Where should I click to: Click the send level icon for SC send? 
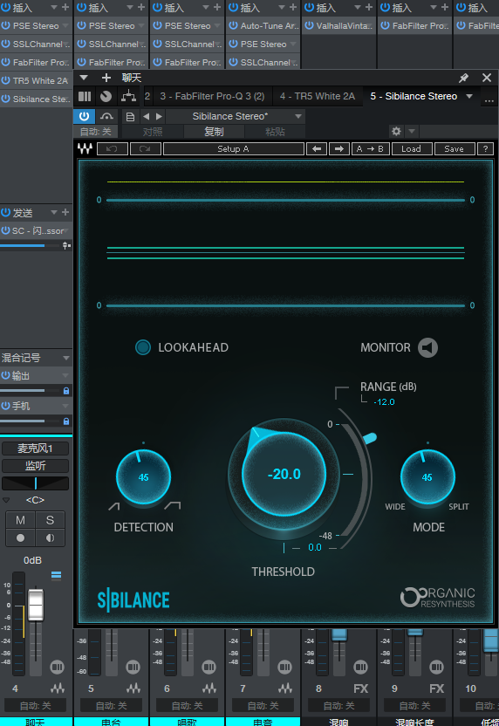click(66, 245)
